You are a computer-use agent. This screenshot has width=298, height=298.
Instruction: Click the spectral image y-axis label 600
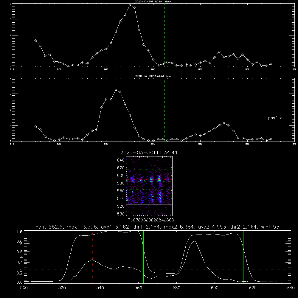121,176
